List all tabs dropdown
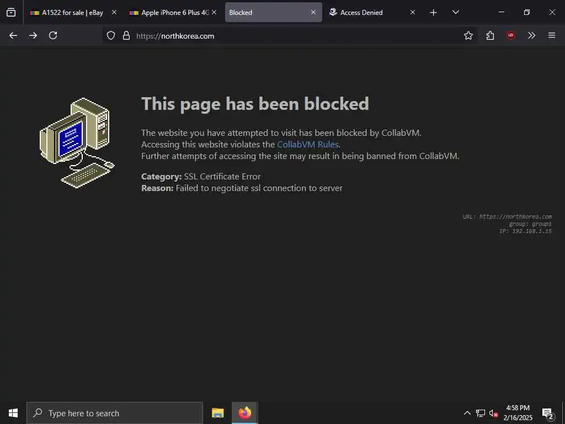Screen dimensions: 565x424 point(455,12)
